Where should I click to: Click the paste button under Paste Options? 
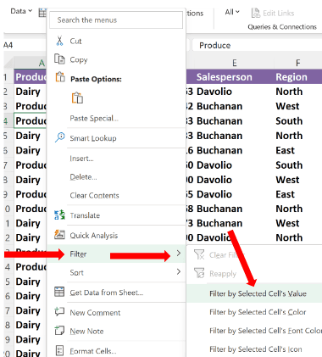pyautogui.click(x=77, y=98)
